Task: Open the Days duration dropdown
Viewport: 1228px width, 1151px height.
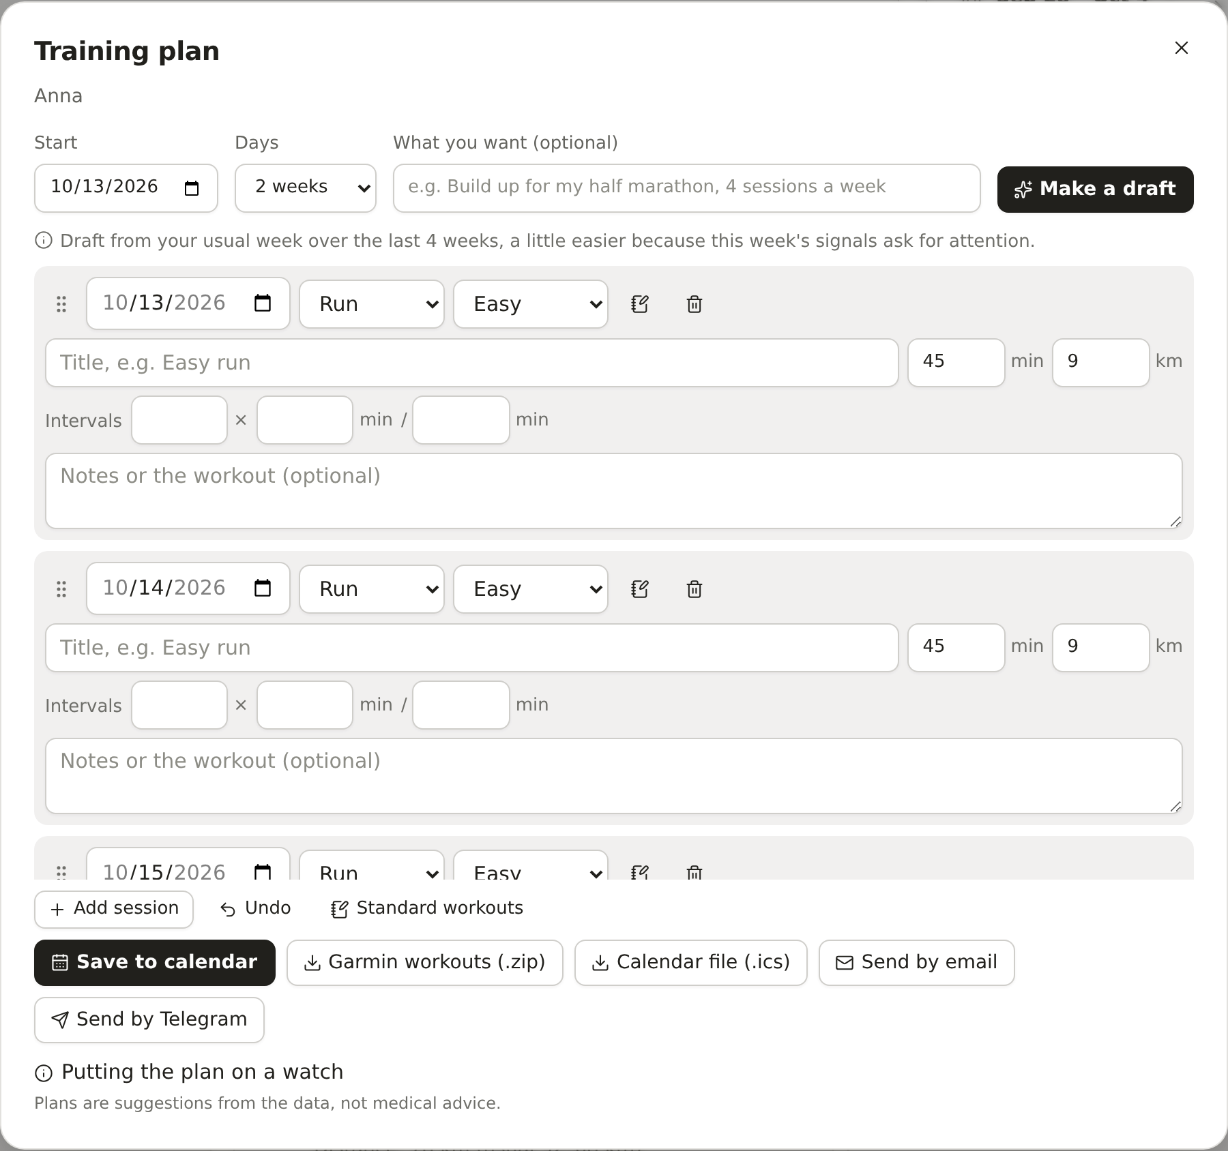Action: click(306, 188)
